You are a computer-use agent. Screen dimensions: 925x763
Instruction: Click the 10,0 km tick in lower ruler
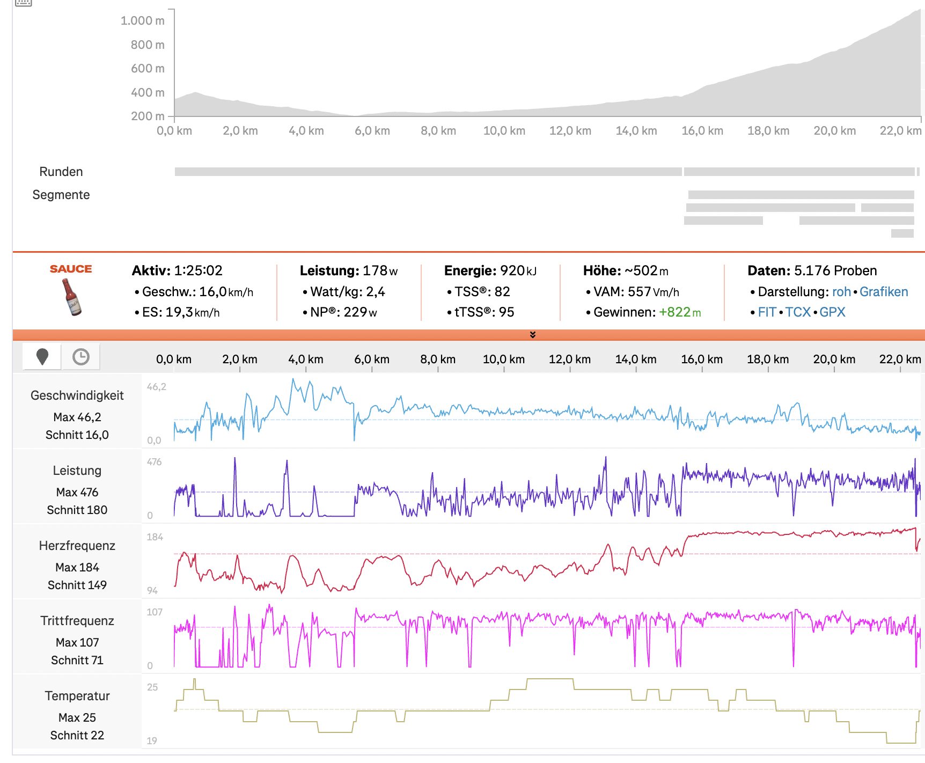tap(504, 360)
